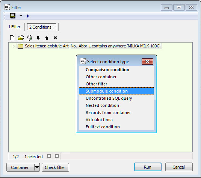Image resolution: width=201 pixels, height=178 pixels.
Task: Click the Container button
Action: [21, 167]
